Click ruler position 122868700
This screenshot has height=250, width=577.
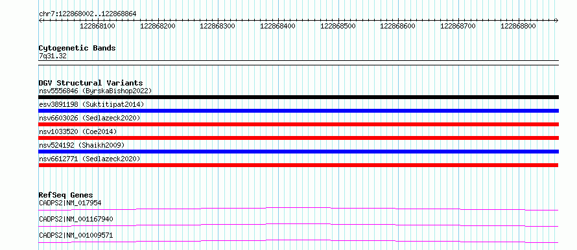click(x=458, y=26)
